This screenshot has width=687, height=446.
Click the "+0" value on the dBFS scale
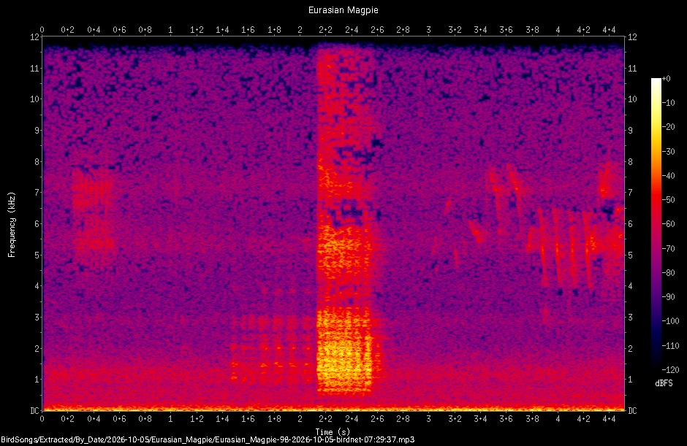point(666,79)
